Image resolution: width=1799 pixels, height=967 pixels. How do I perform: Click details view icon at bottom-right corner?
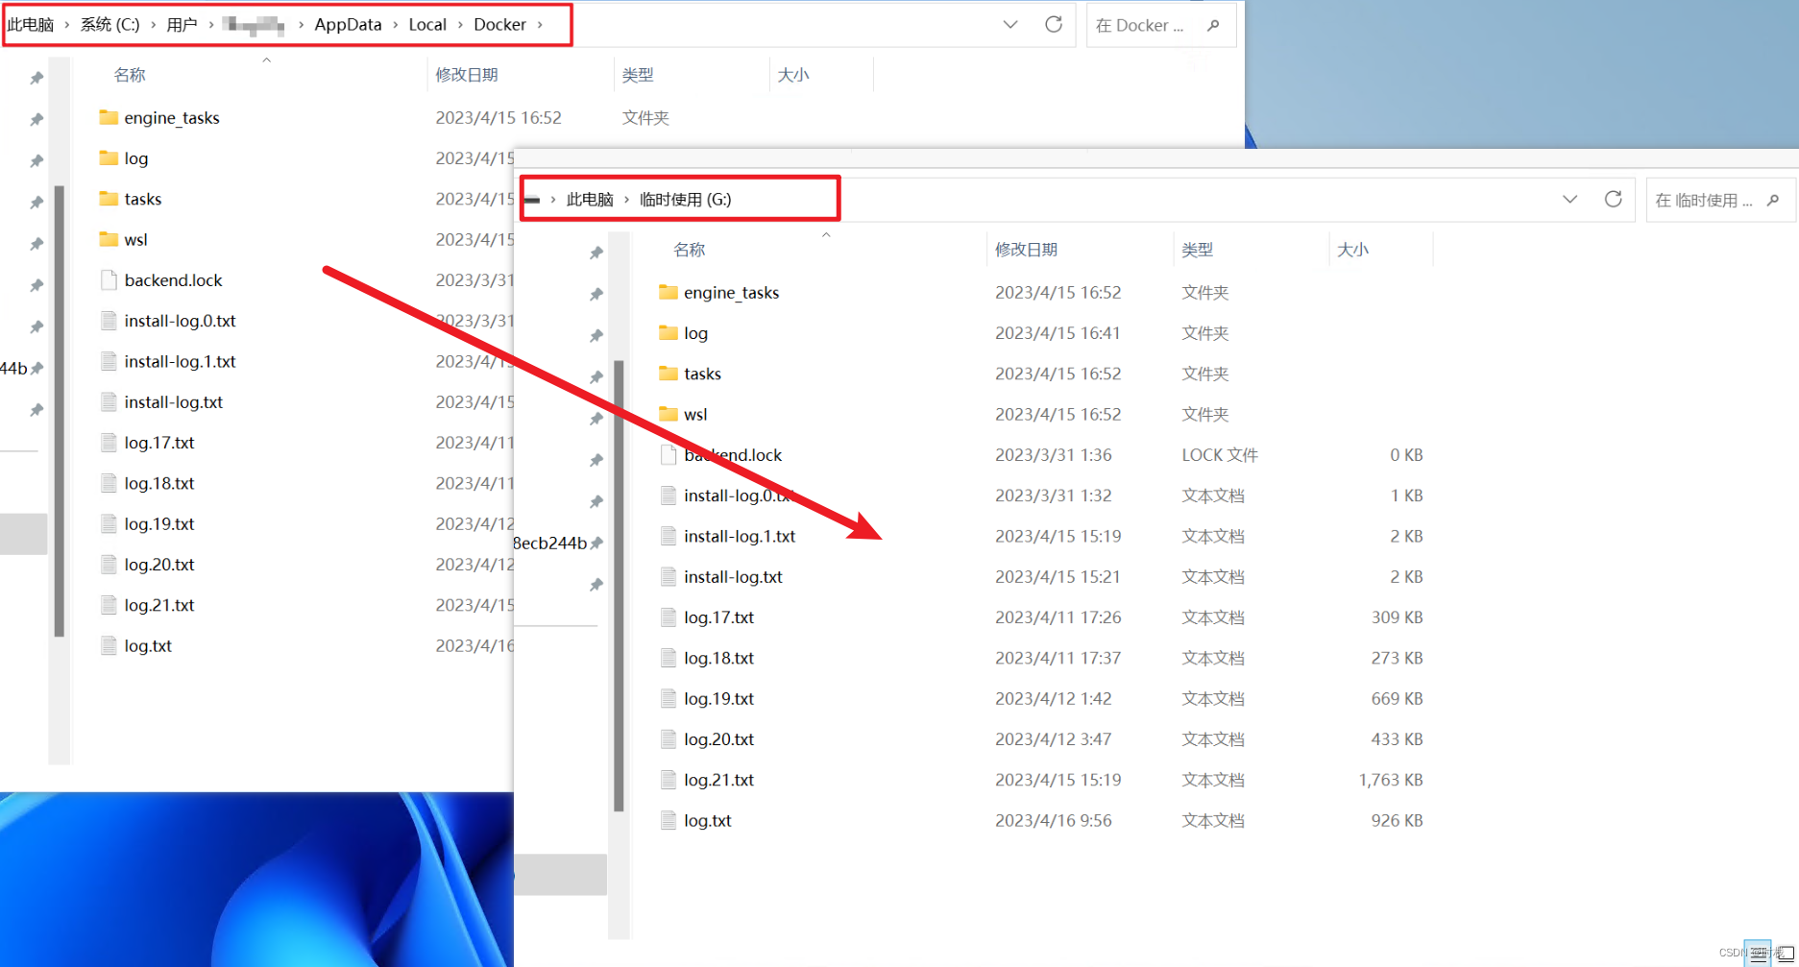click(1758, 954)
